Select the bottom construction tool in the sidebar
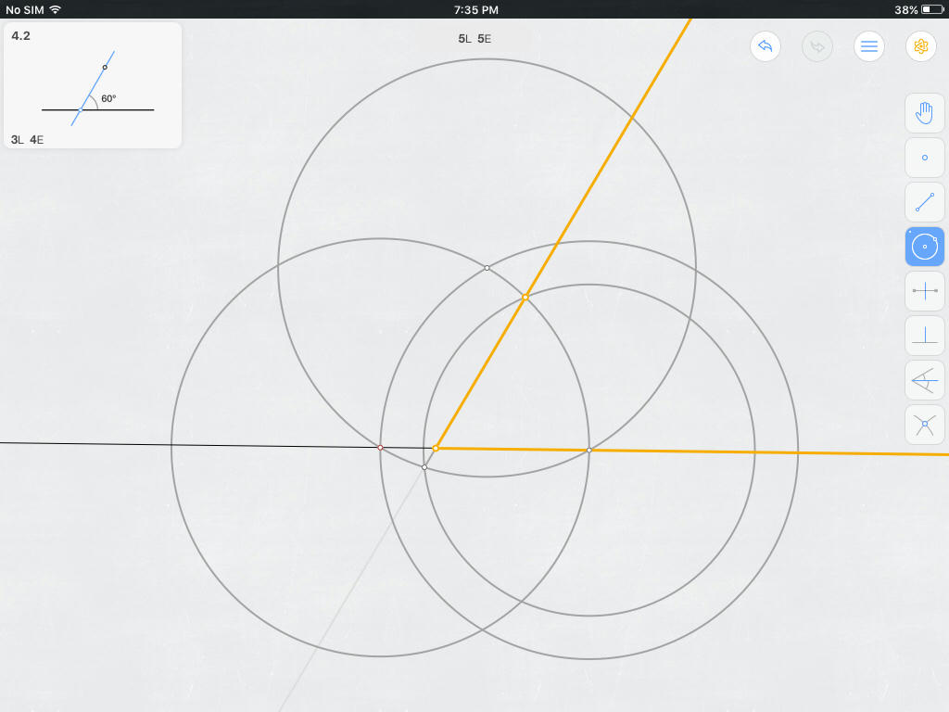Screen dimensions: 949x712 924,424
